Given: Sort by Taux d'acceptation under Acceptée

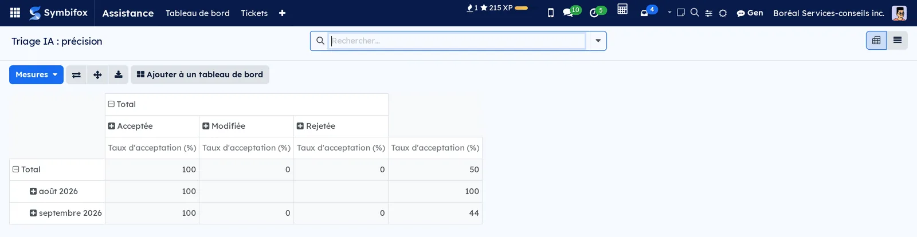Looking at the screenshot, I should (x=152, y=148).
